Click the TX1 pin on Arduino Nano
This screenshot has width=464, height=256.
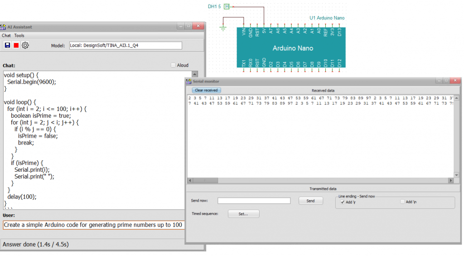pyautogui.click(x=244, y=63)
